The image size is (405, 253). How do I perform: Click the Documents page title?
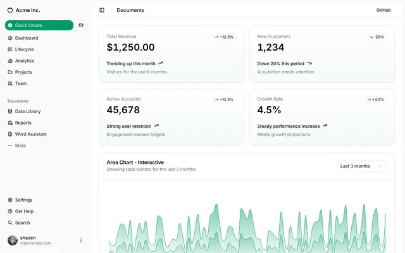[130, 10]
